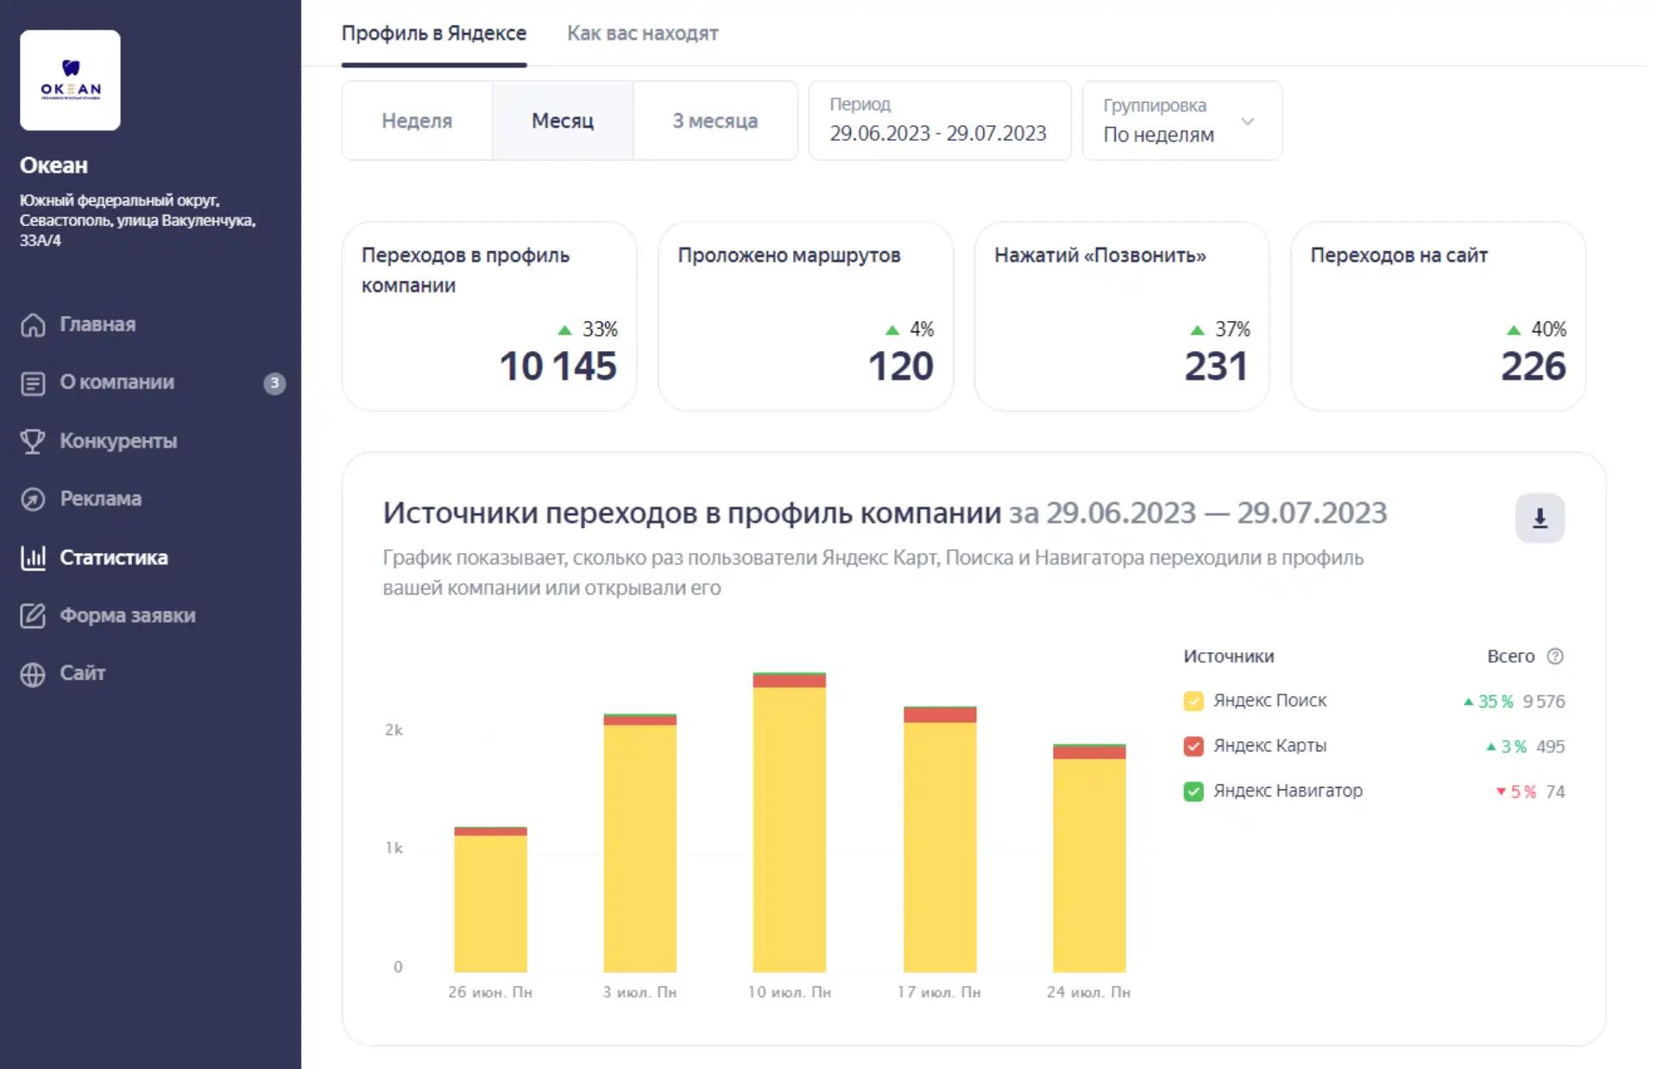Image resolution: width=1657 pixels, height=1069 pixels.
Task: Click the Яндекс Навигатор total 74
Action: click(1555, 791)
